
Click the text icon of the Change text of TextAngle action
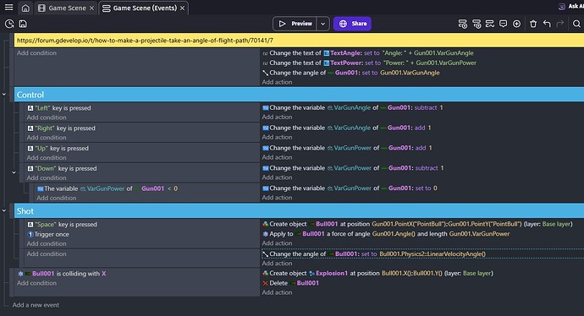[265, 53]
